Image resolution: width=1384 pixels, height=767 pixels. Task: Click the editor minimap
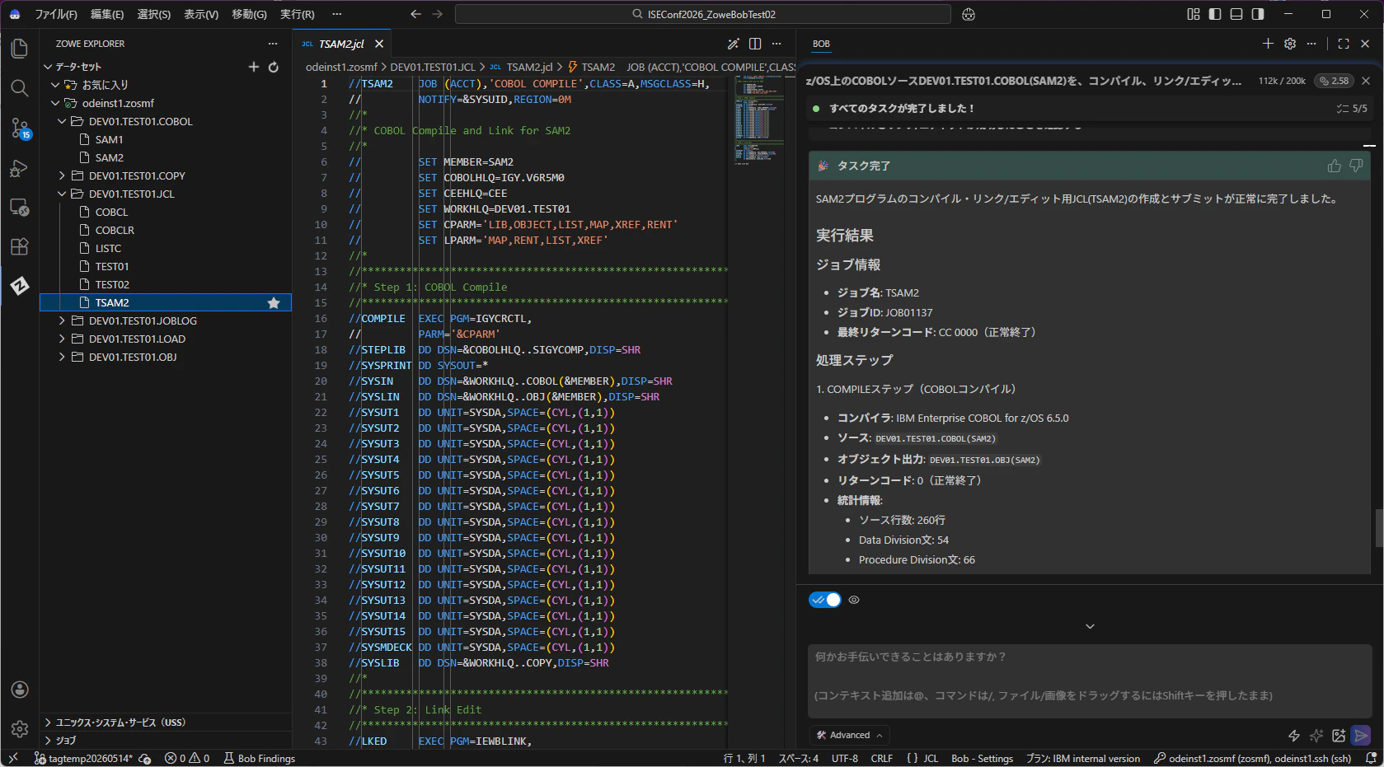pyautogui.click(x=758, y=119)
